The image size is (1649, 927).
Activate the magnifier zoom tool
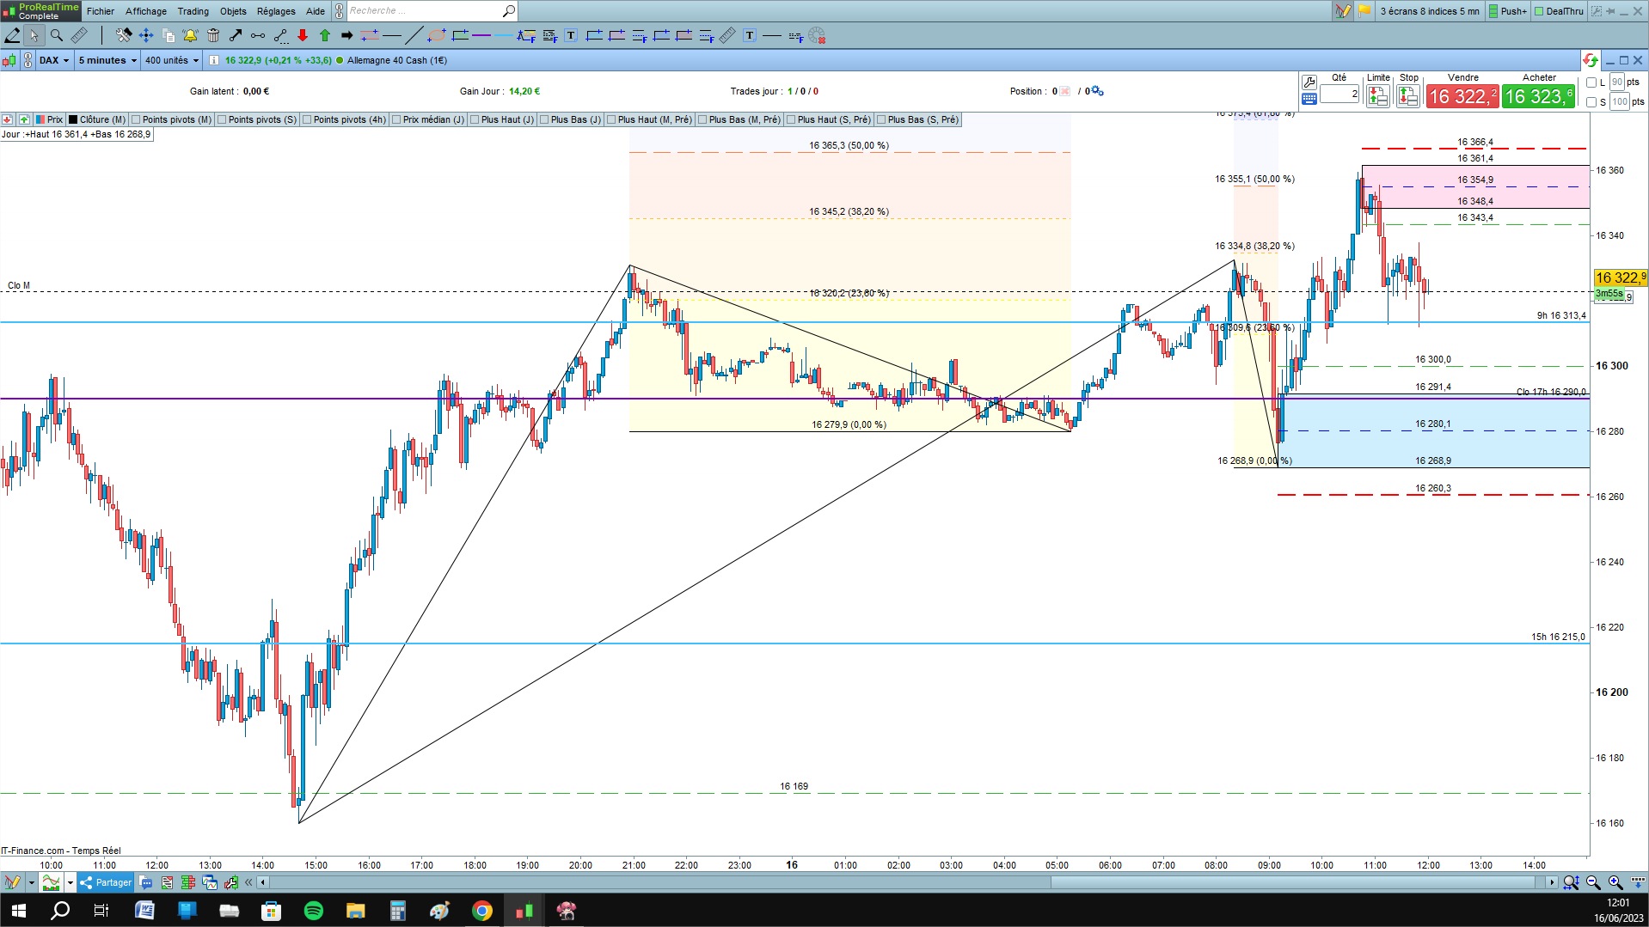click(x=57, y=35)
